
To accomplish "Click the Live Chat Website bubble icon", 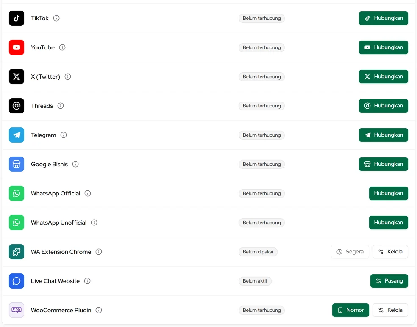I will [17, 281].
